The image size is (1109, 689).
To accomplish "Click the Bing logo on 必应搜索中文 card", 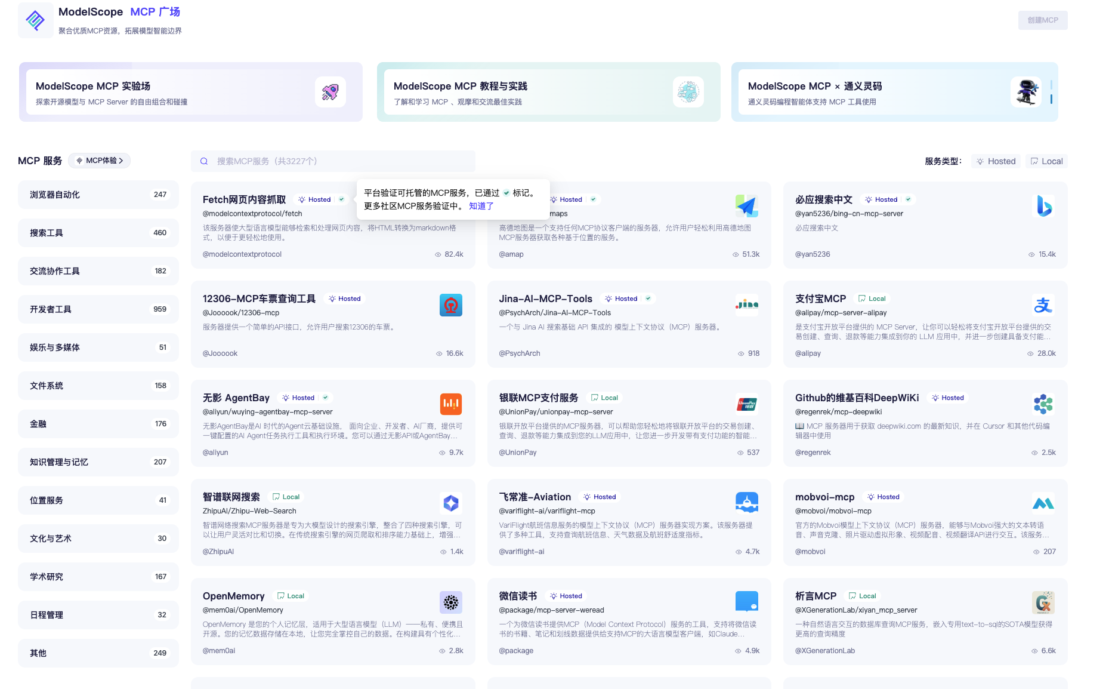I will tap(1043, 206).
